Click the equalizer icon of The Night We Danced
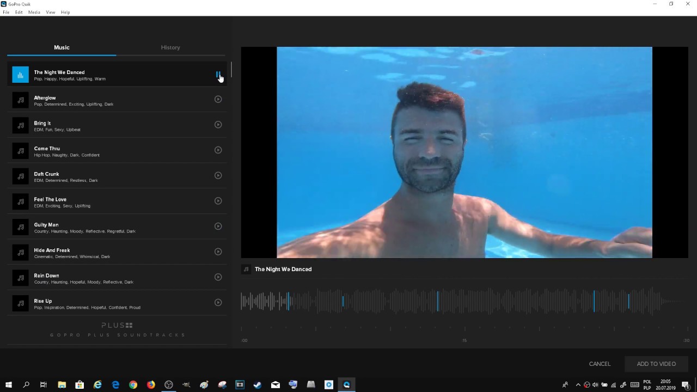Image resolution: width=697 pixels, height=392 pixels. (20, 75)
